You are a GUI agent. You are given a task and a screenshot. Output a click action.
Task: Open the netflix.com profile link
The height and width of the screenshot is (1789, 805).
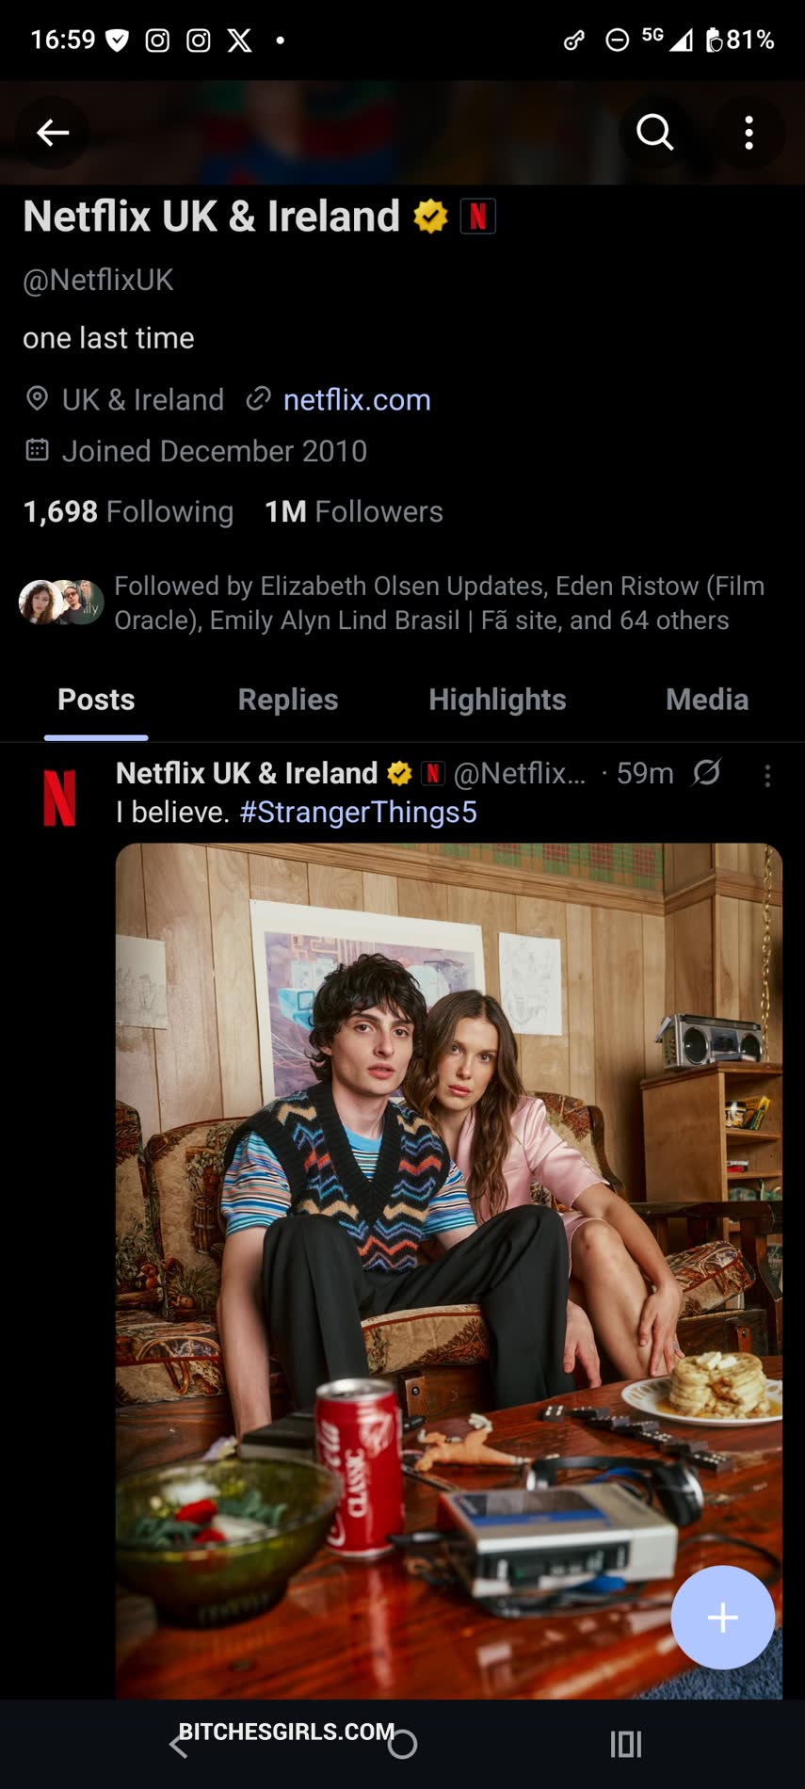357,399
